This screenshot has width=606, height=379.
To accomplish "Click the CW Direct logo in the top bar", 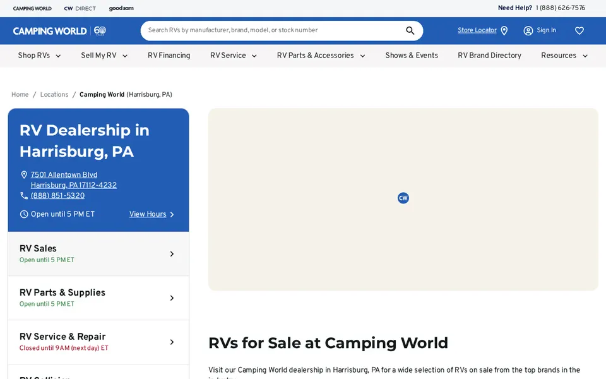I will [x=80, y=8].
